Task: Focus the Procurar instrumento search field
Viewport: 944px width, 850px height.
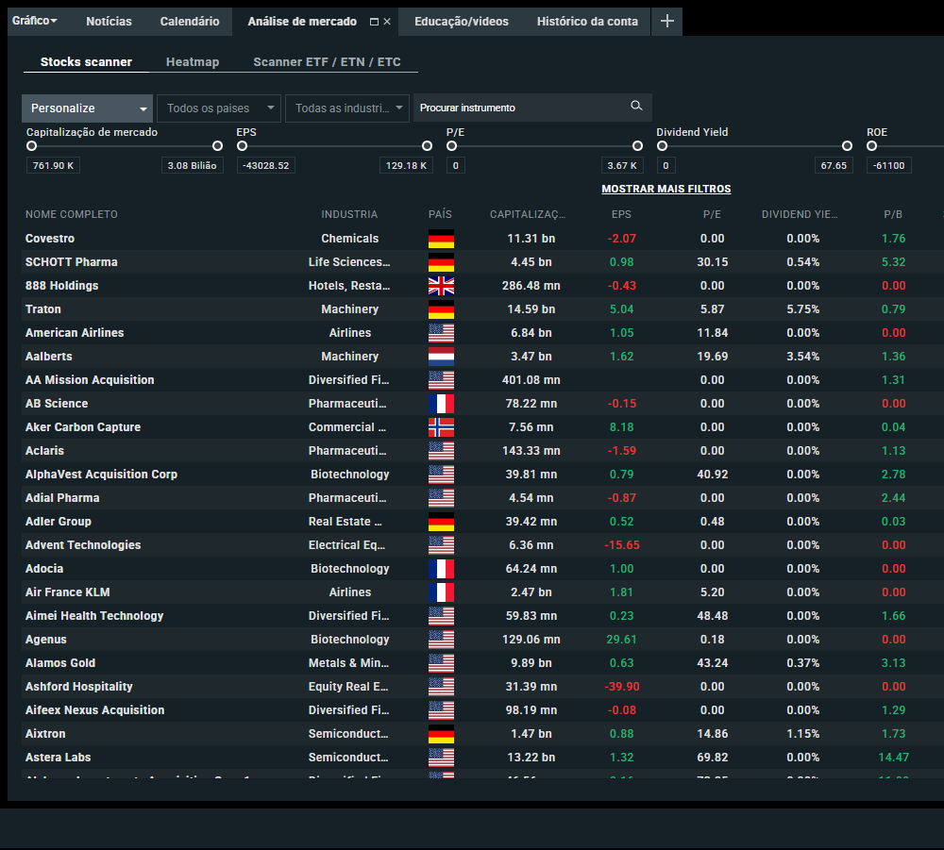Action: click(519, 108)
